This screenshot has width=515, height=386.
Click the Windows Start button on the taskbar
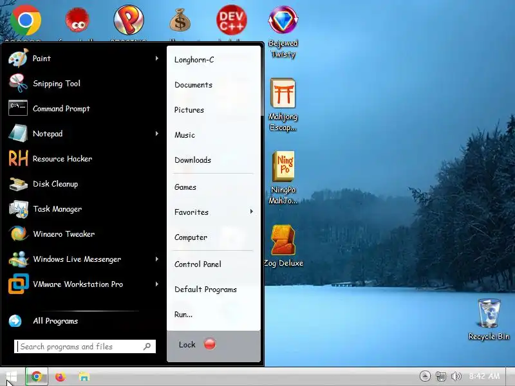(x=12, y=377)
